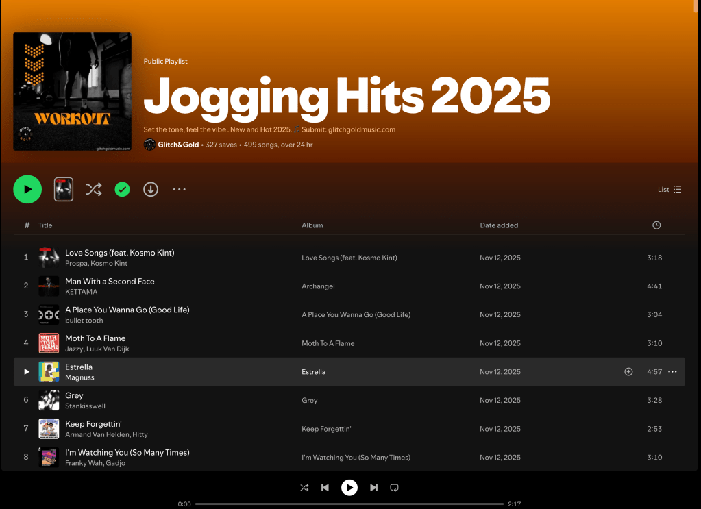Open the Magnuss artist link
The height and width of the screenshot is (509, 701).
click(x=79, y=377)
